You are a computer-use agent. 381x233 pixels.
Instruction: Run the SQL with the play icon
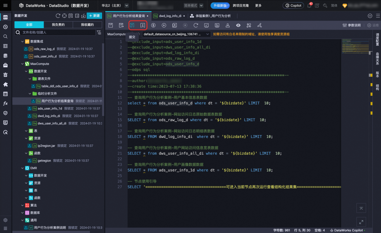164,25
